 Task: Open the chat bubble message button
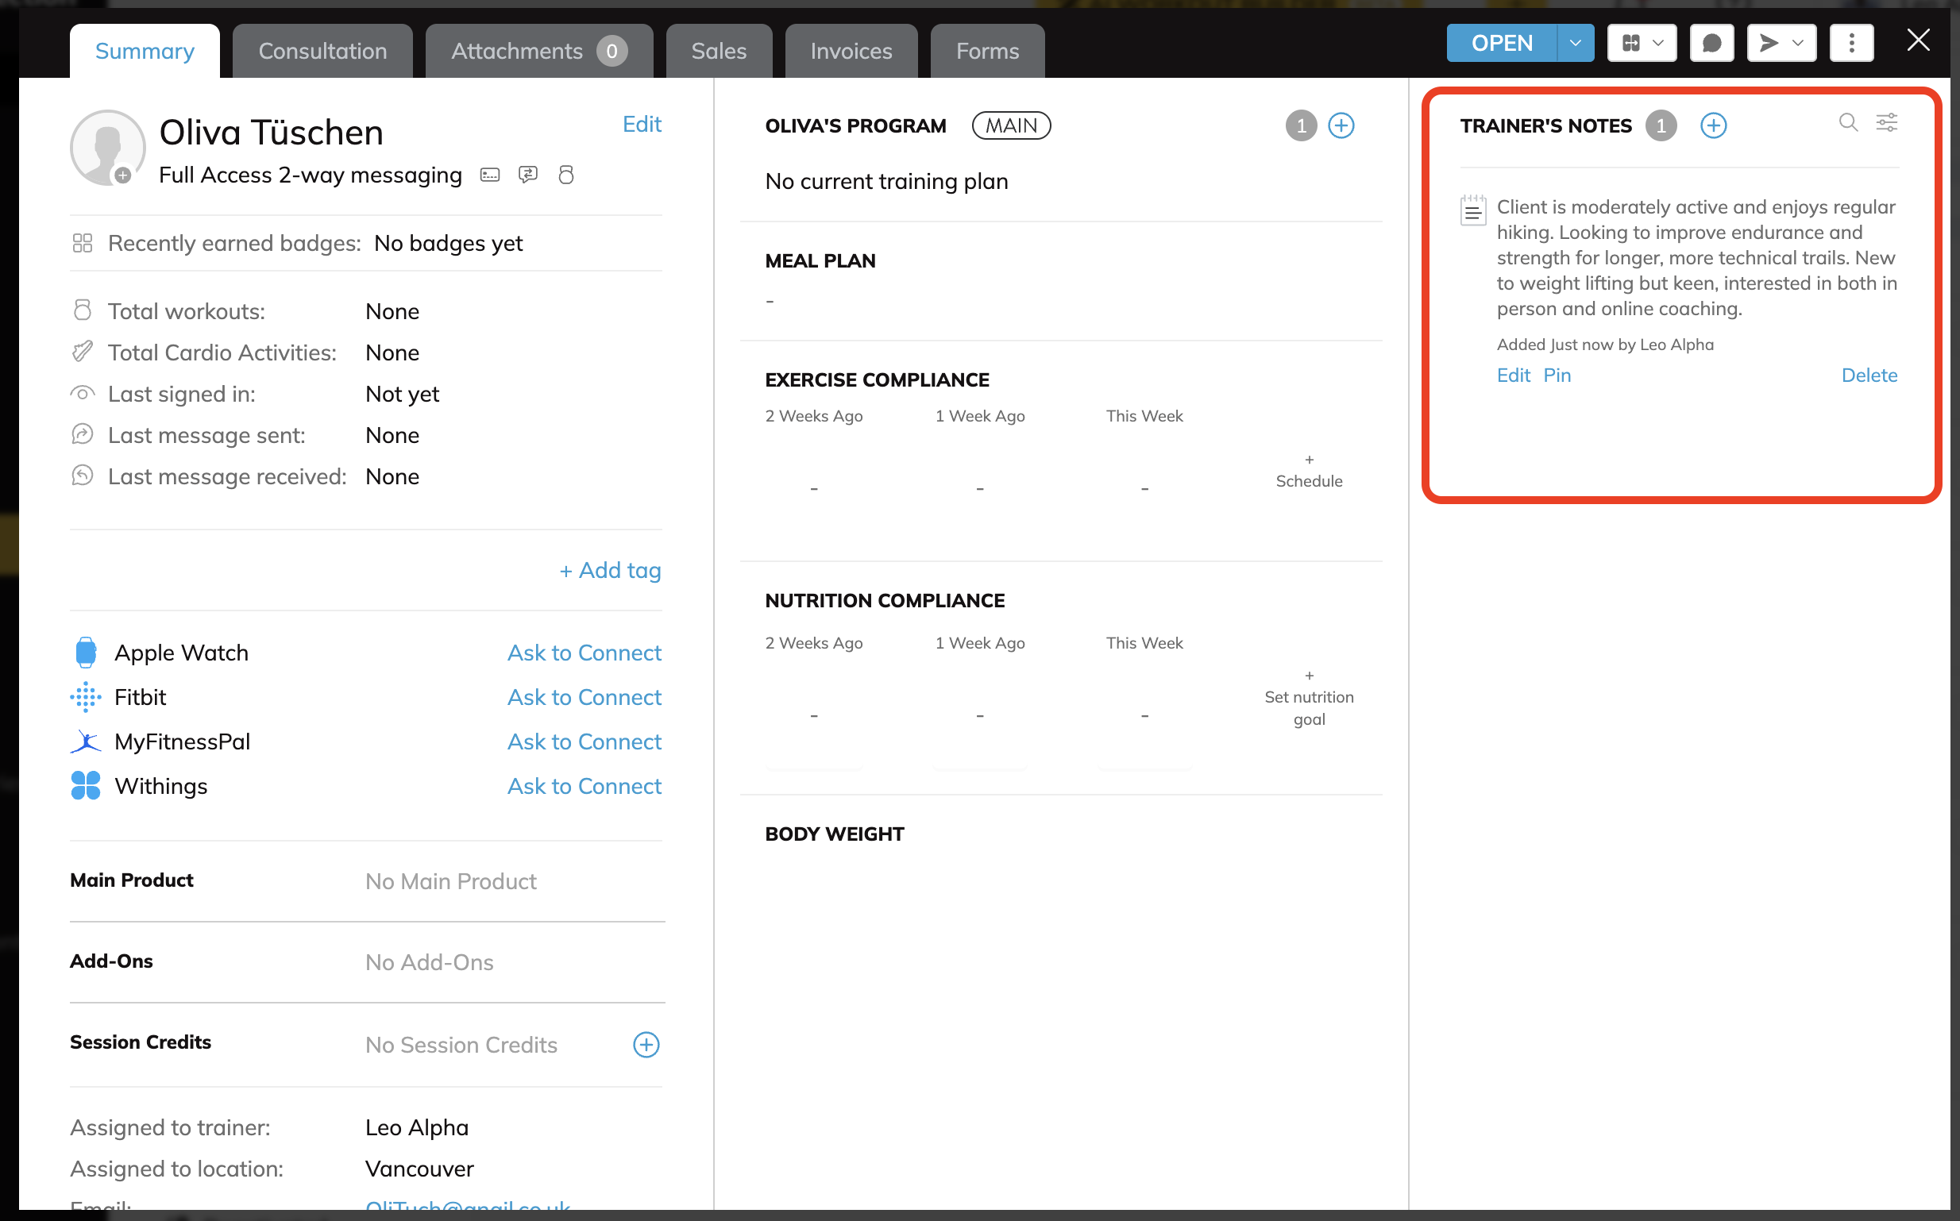coord(1711,43)
